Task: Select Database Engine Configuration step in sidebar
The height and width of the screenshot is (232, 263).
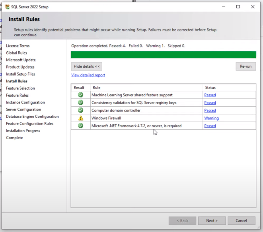Action: [32, 117]
